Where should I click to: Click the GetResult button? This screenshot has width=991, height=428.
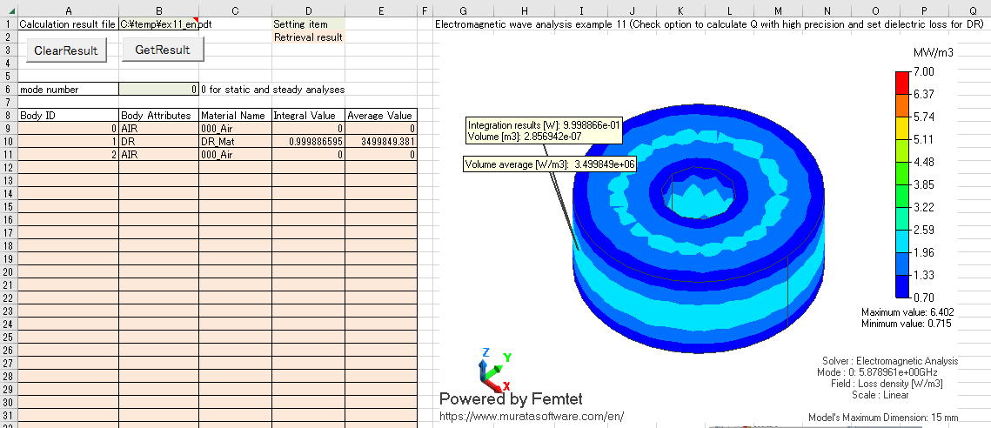(163, 50)
